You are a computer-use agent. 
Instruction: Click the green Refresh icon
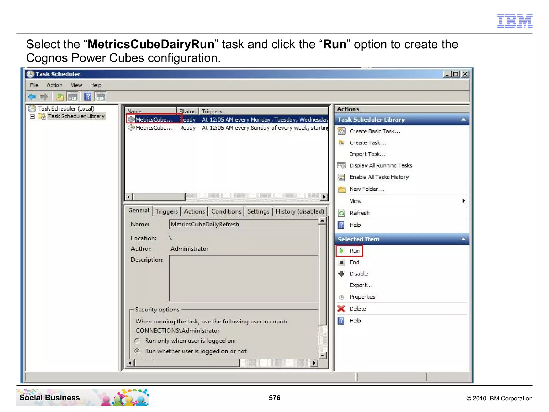[342, 213]
